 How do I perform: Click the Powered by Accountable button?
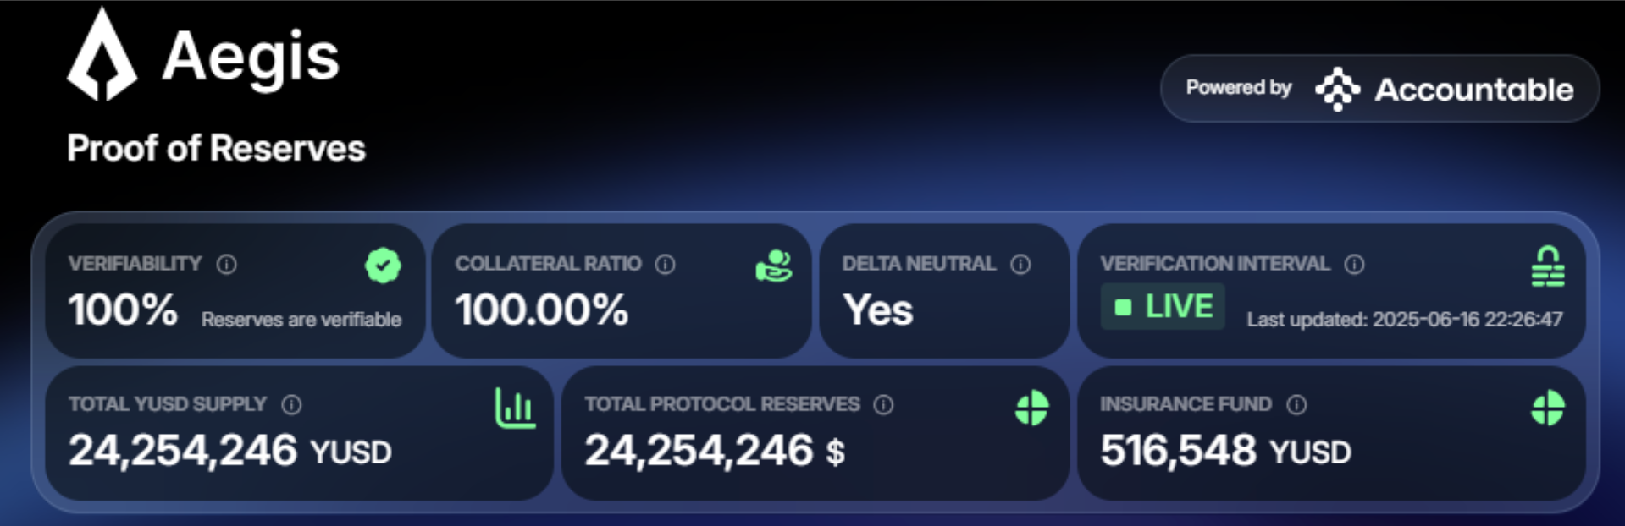click(1379, 89)
